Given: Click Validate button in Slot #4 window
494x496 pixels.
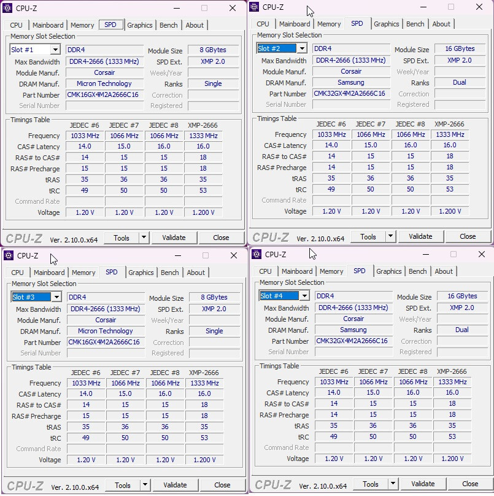Looking at the screenshot, I should pos(423,484).
